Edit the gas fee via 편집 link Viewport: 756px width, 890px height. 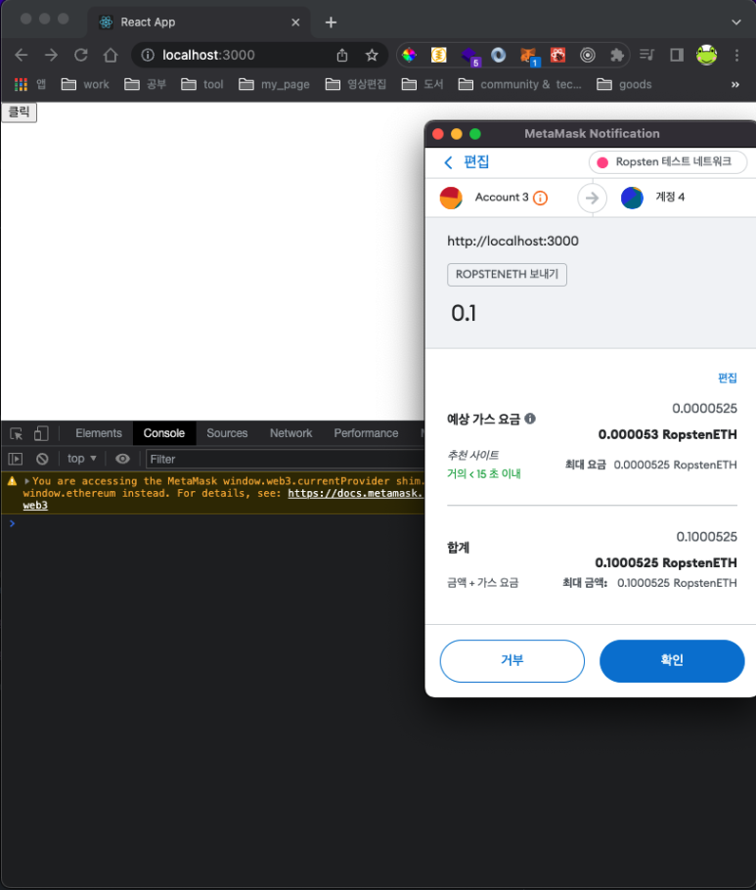point(727,378)
